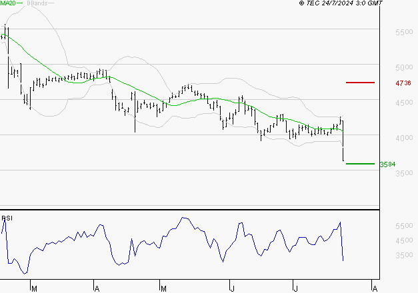Click the RSI 5500 axis label
This screenshot has width=418, height=293.
click(404, 226)
